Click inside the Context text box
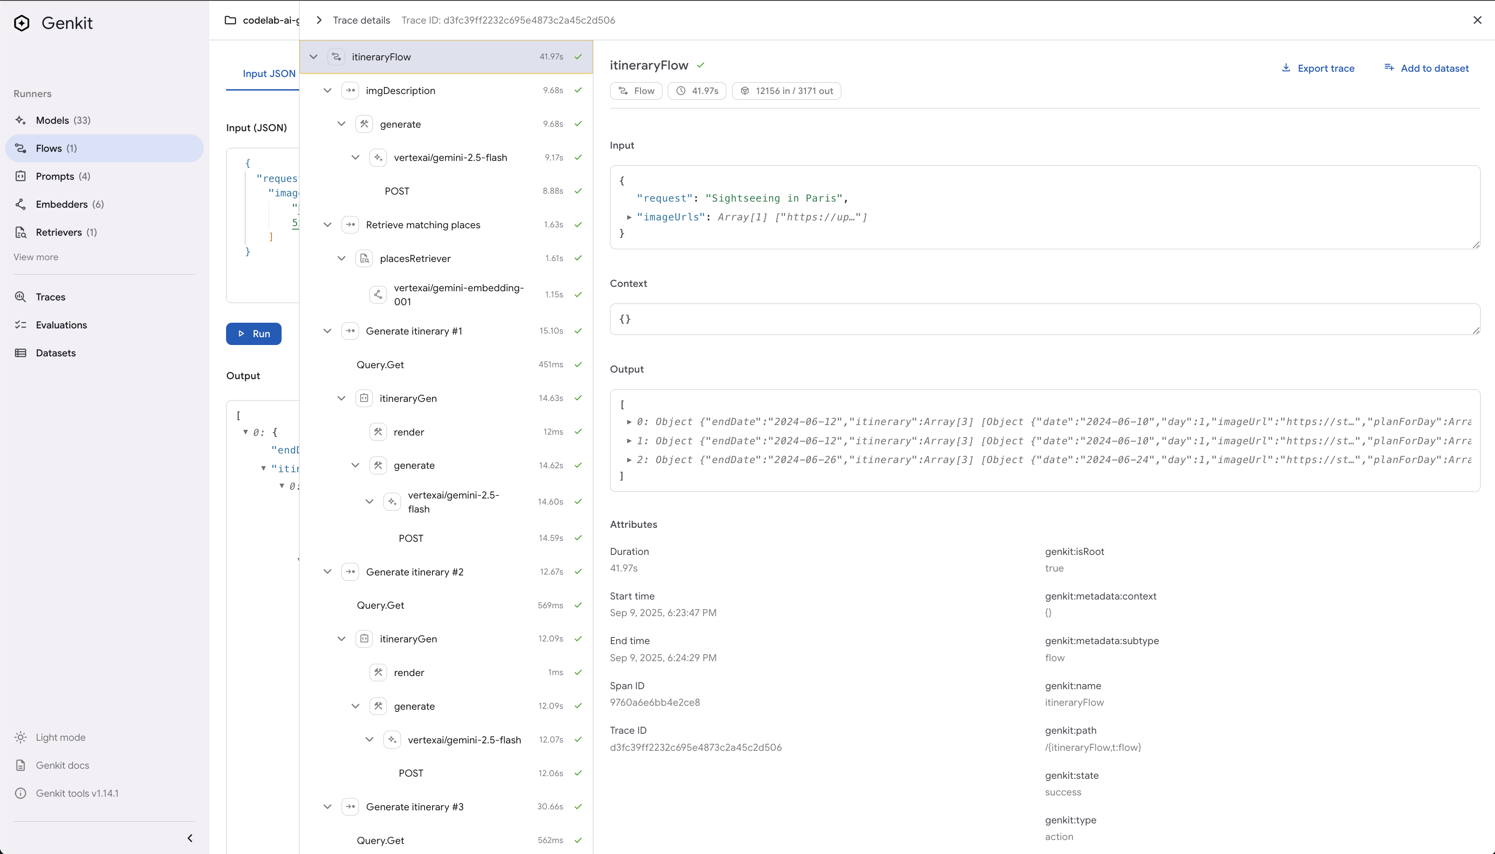1495x854 pixels. coord(1044,319)
